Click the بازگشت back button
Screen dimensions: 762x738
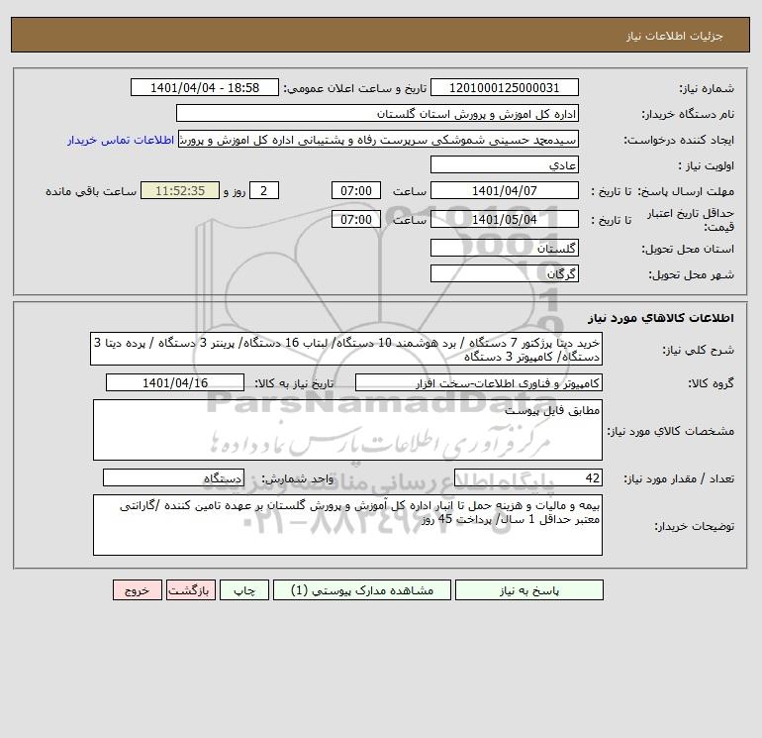click(x=190, y=590)
